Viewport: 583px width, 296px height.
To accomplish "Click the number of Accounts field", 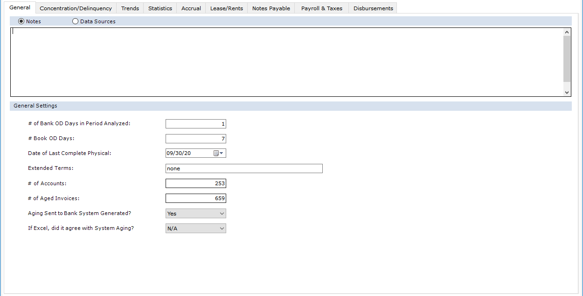I will point(196,183).
